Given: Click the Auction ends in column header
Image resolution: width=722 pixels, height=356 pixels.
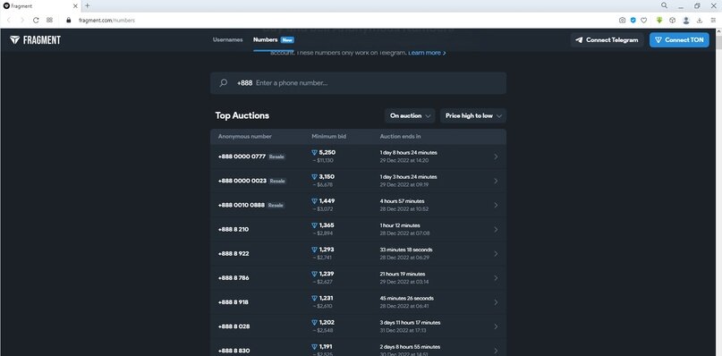Looking at the screenshot, I should [x=400, y=137].
